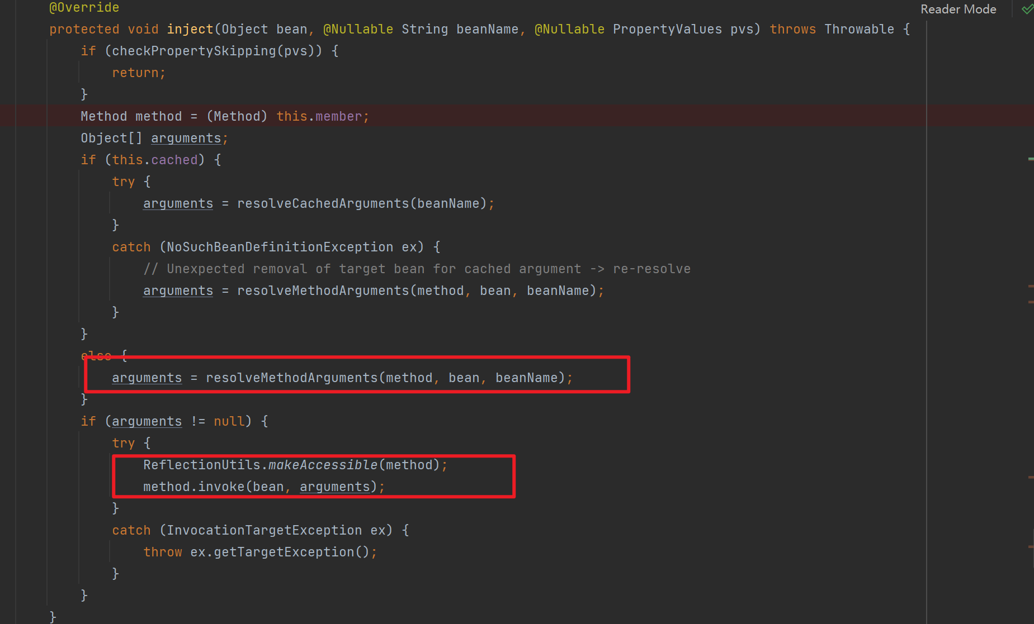Click the arguments != null condition
Screen dimensions: 1034x624
click(178, 421)
